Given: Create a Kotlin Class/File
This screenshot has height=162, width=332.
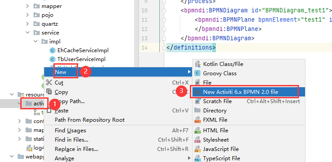Looking at the screenshot, I should (x=249, y=64).
